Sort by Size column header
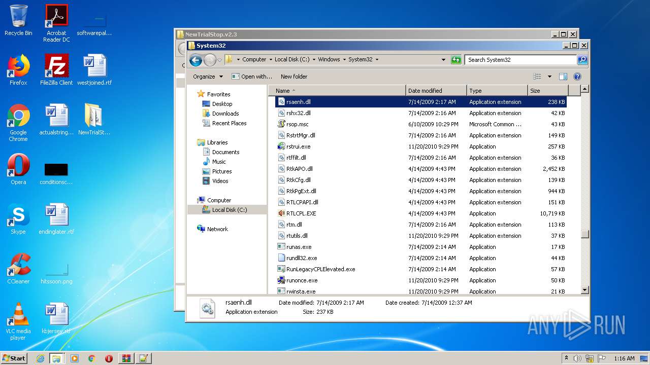Screen dimensions: 650x365 tap(547, 91)
